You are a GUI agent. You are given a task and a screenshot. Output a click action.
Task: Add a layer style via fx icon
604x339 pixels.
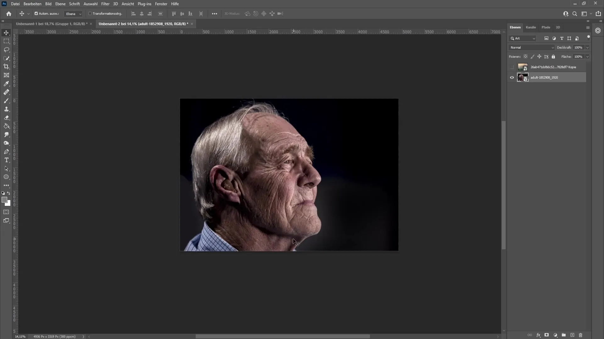(x=538, y=335)
